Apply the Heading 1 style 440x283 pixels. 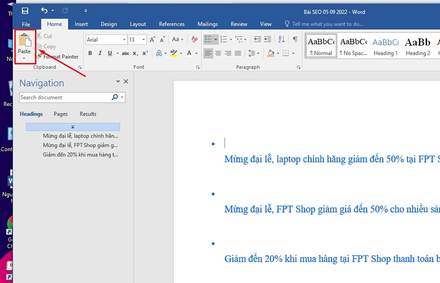[x=385, y=46]
